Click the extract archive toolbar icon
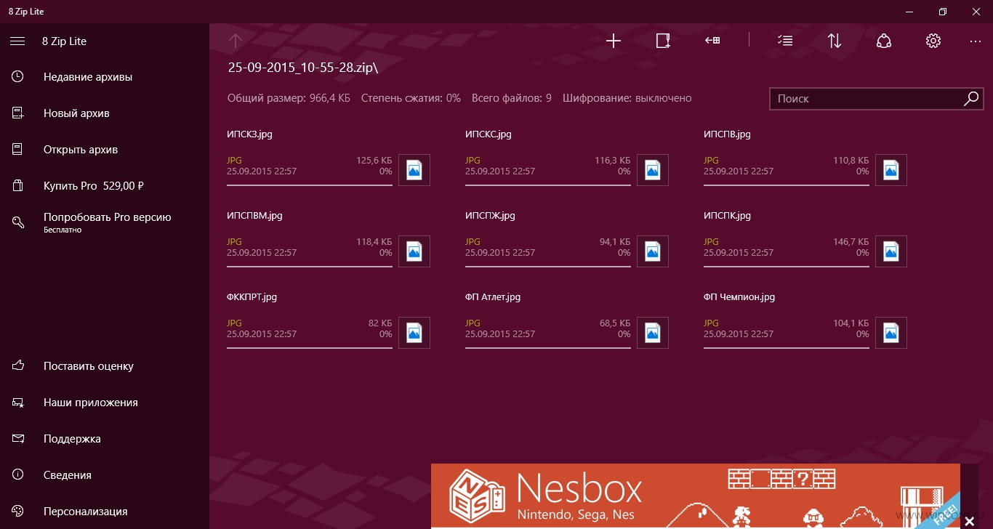The image size is (993, 529). pyautogui.click(x=712, y=41)
